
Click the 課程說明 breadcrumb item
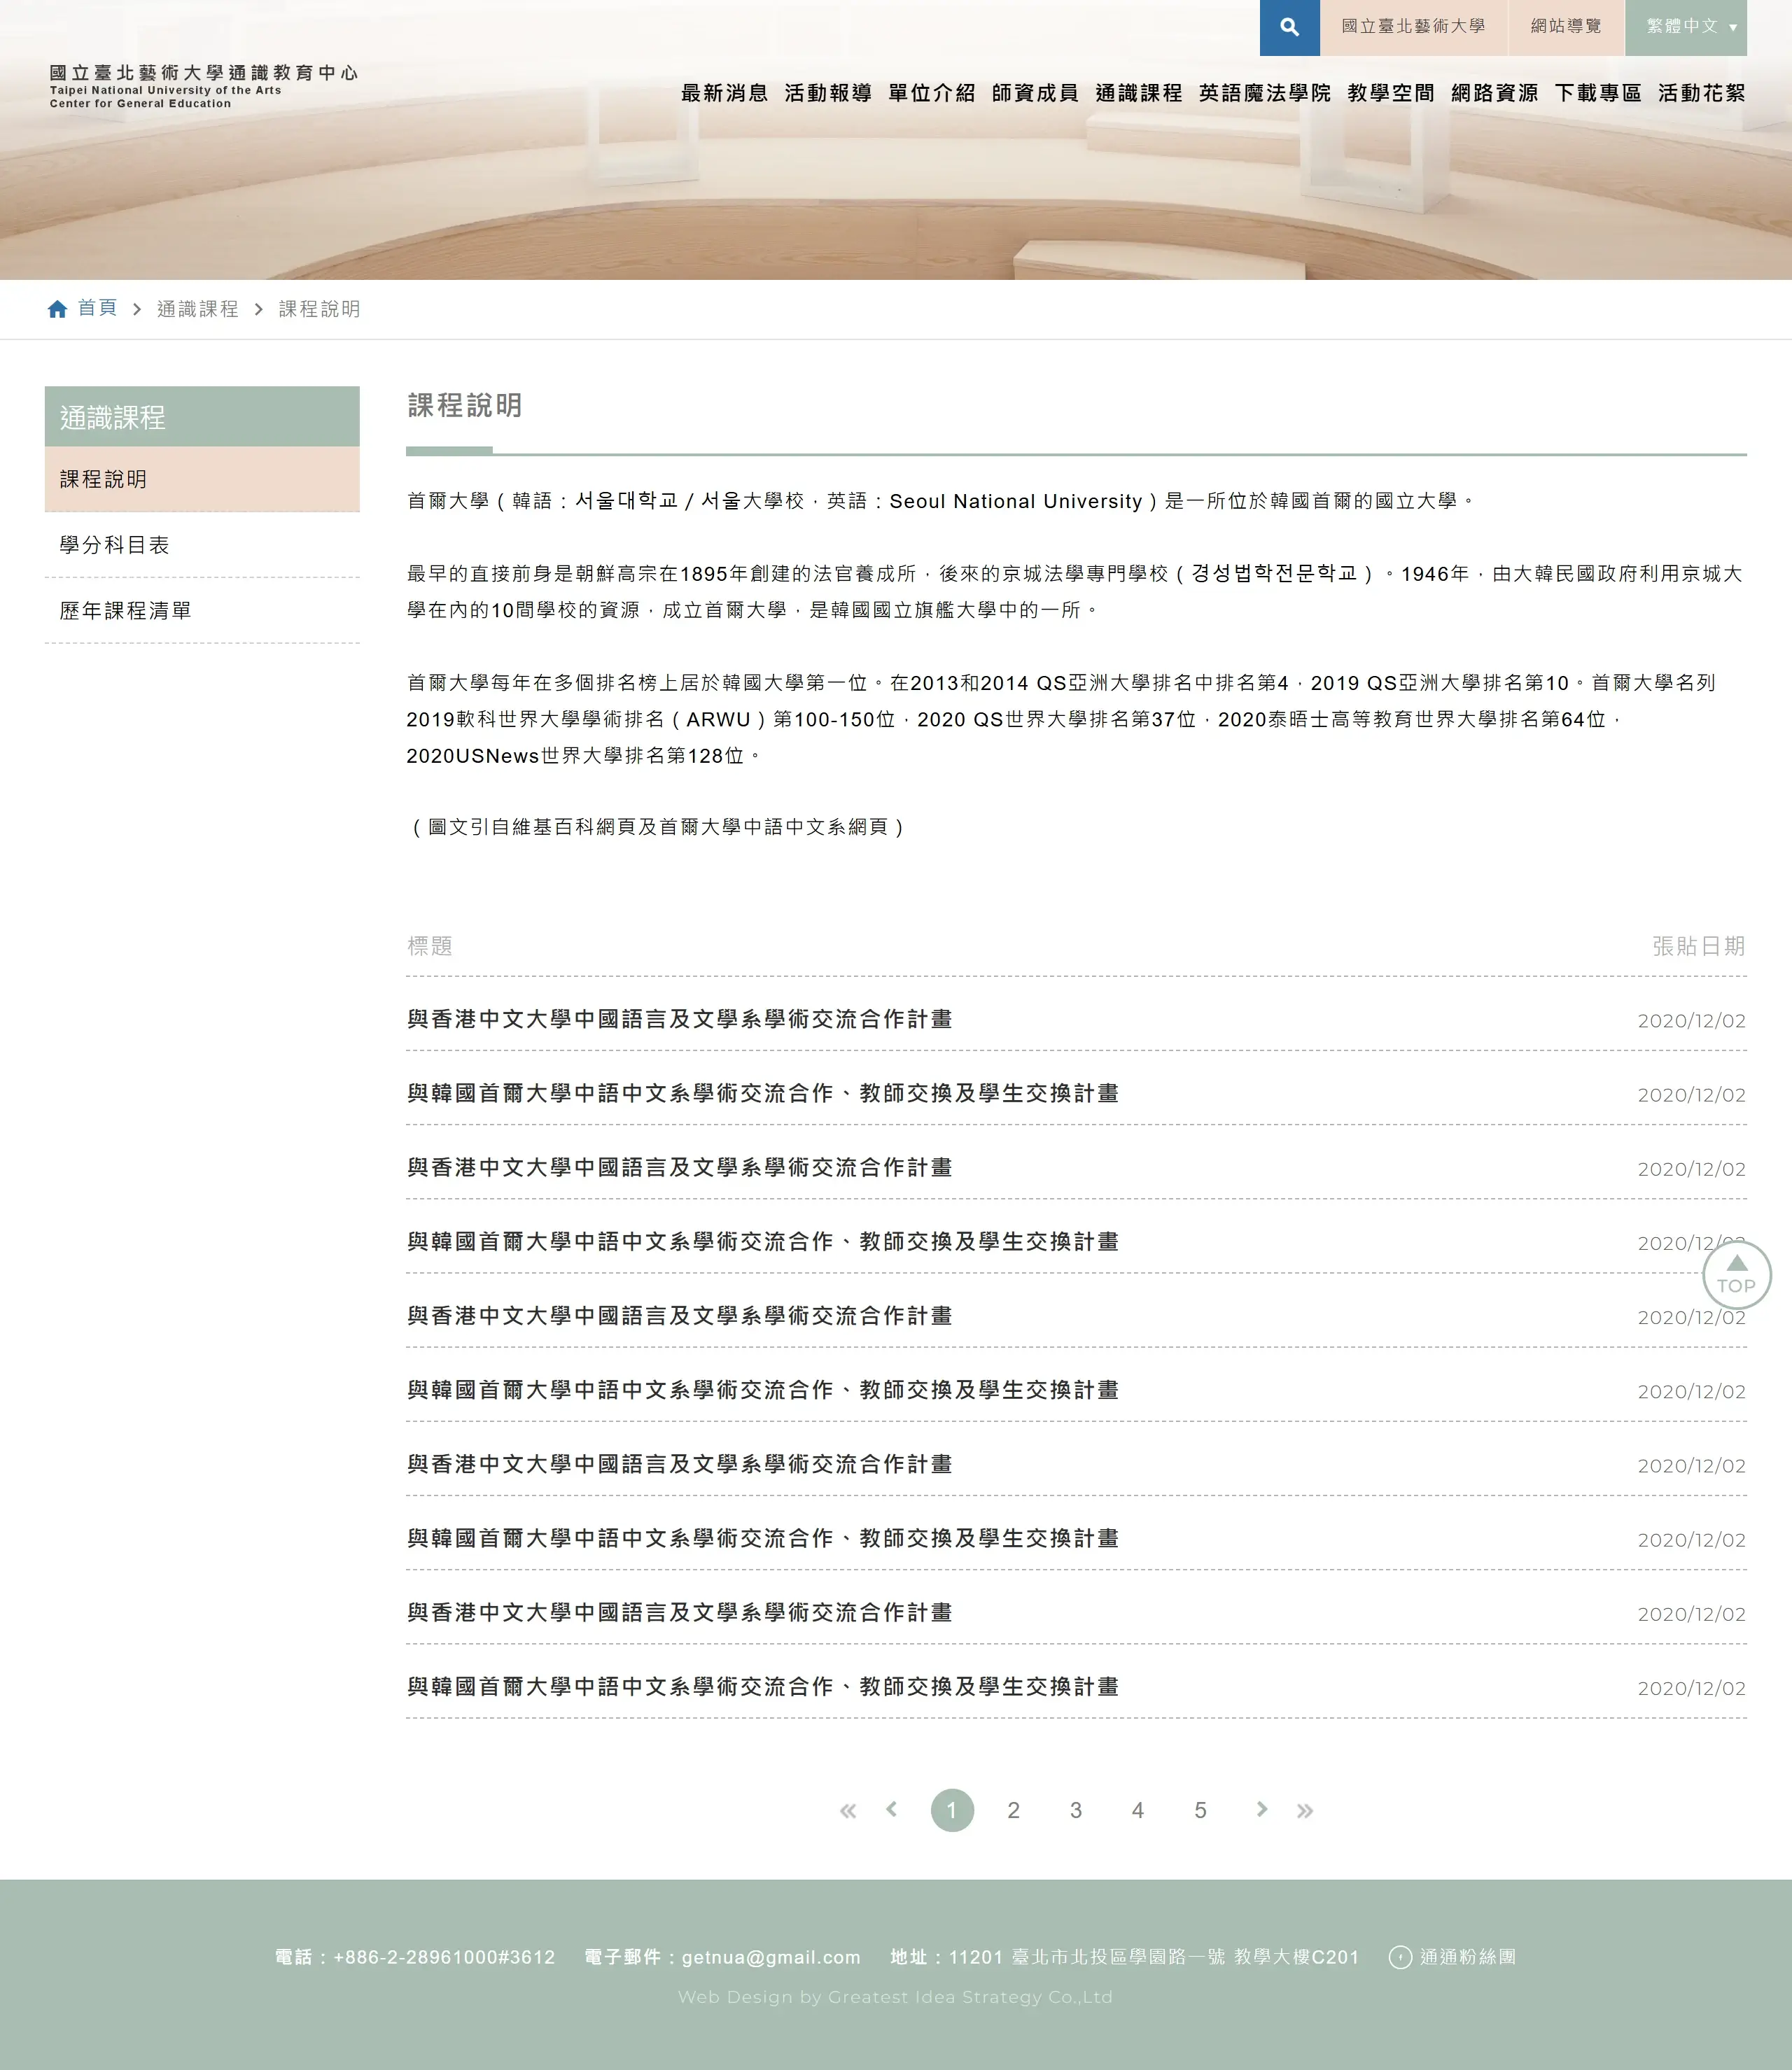click(x=319, y=309)
